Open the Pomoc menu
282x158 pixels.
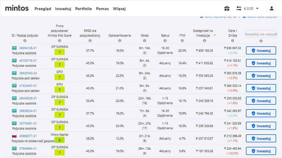pos(102,9)
